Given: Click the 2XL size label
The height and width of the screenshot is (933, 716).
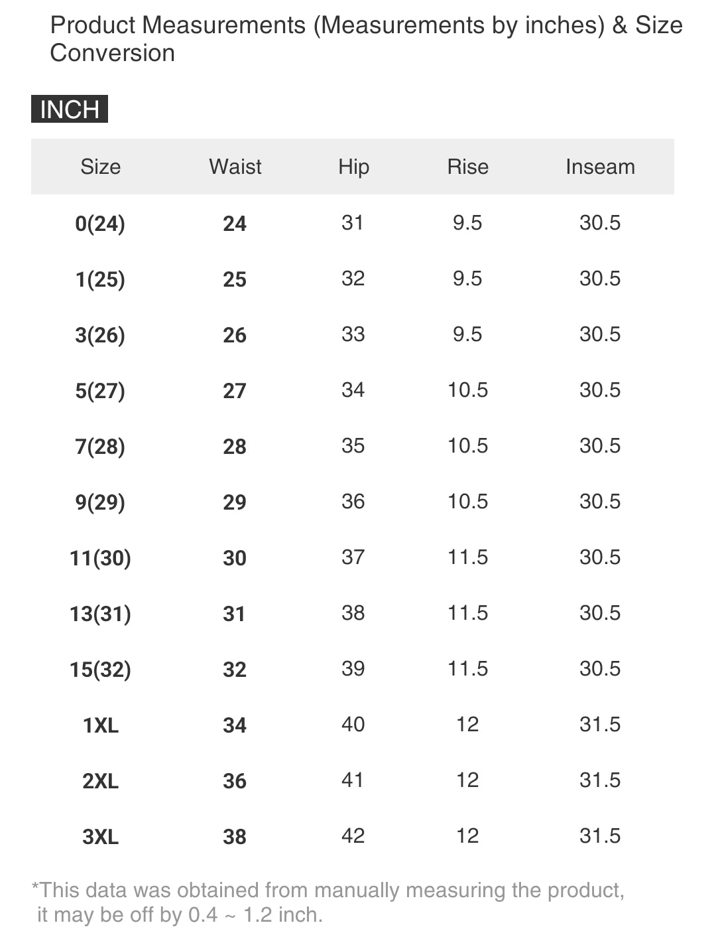Looking at the screenshot, I should 100,781.
